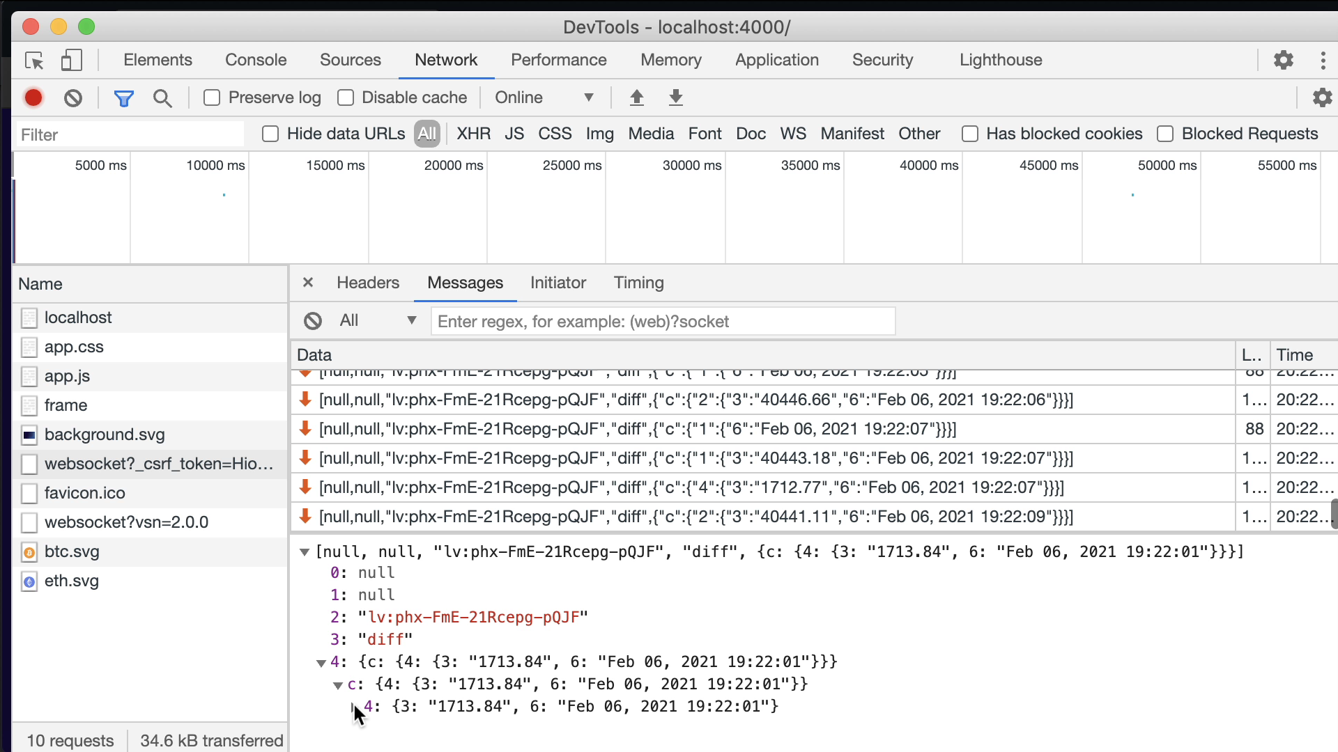Click the import (upload) icon

click(636, 98)
